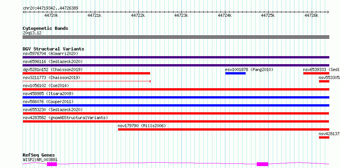Select the blue bar under nsv586076
Viewport: 340px width, 168px height.
[x=176, y=105]
